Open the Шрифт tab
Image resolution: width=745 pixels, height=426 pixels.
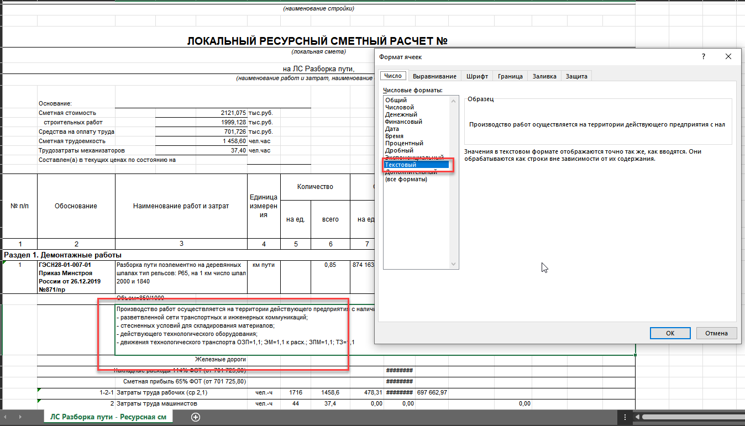(476, 76)
